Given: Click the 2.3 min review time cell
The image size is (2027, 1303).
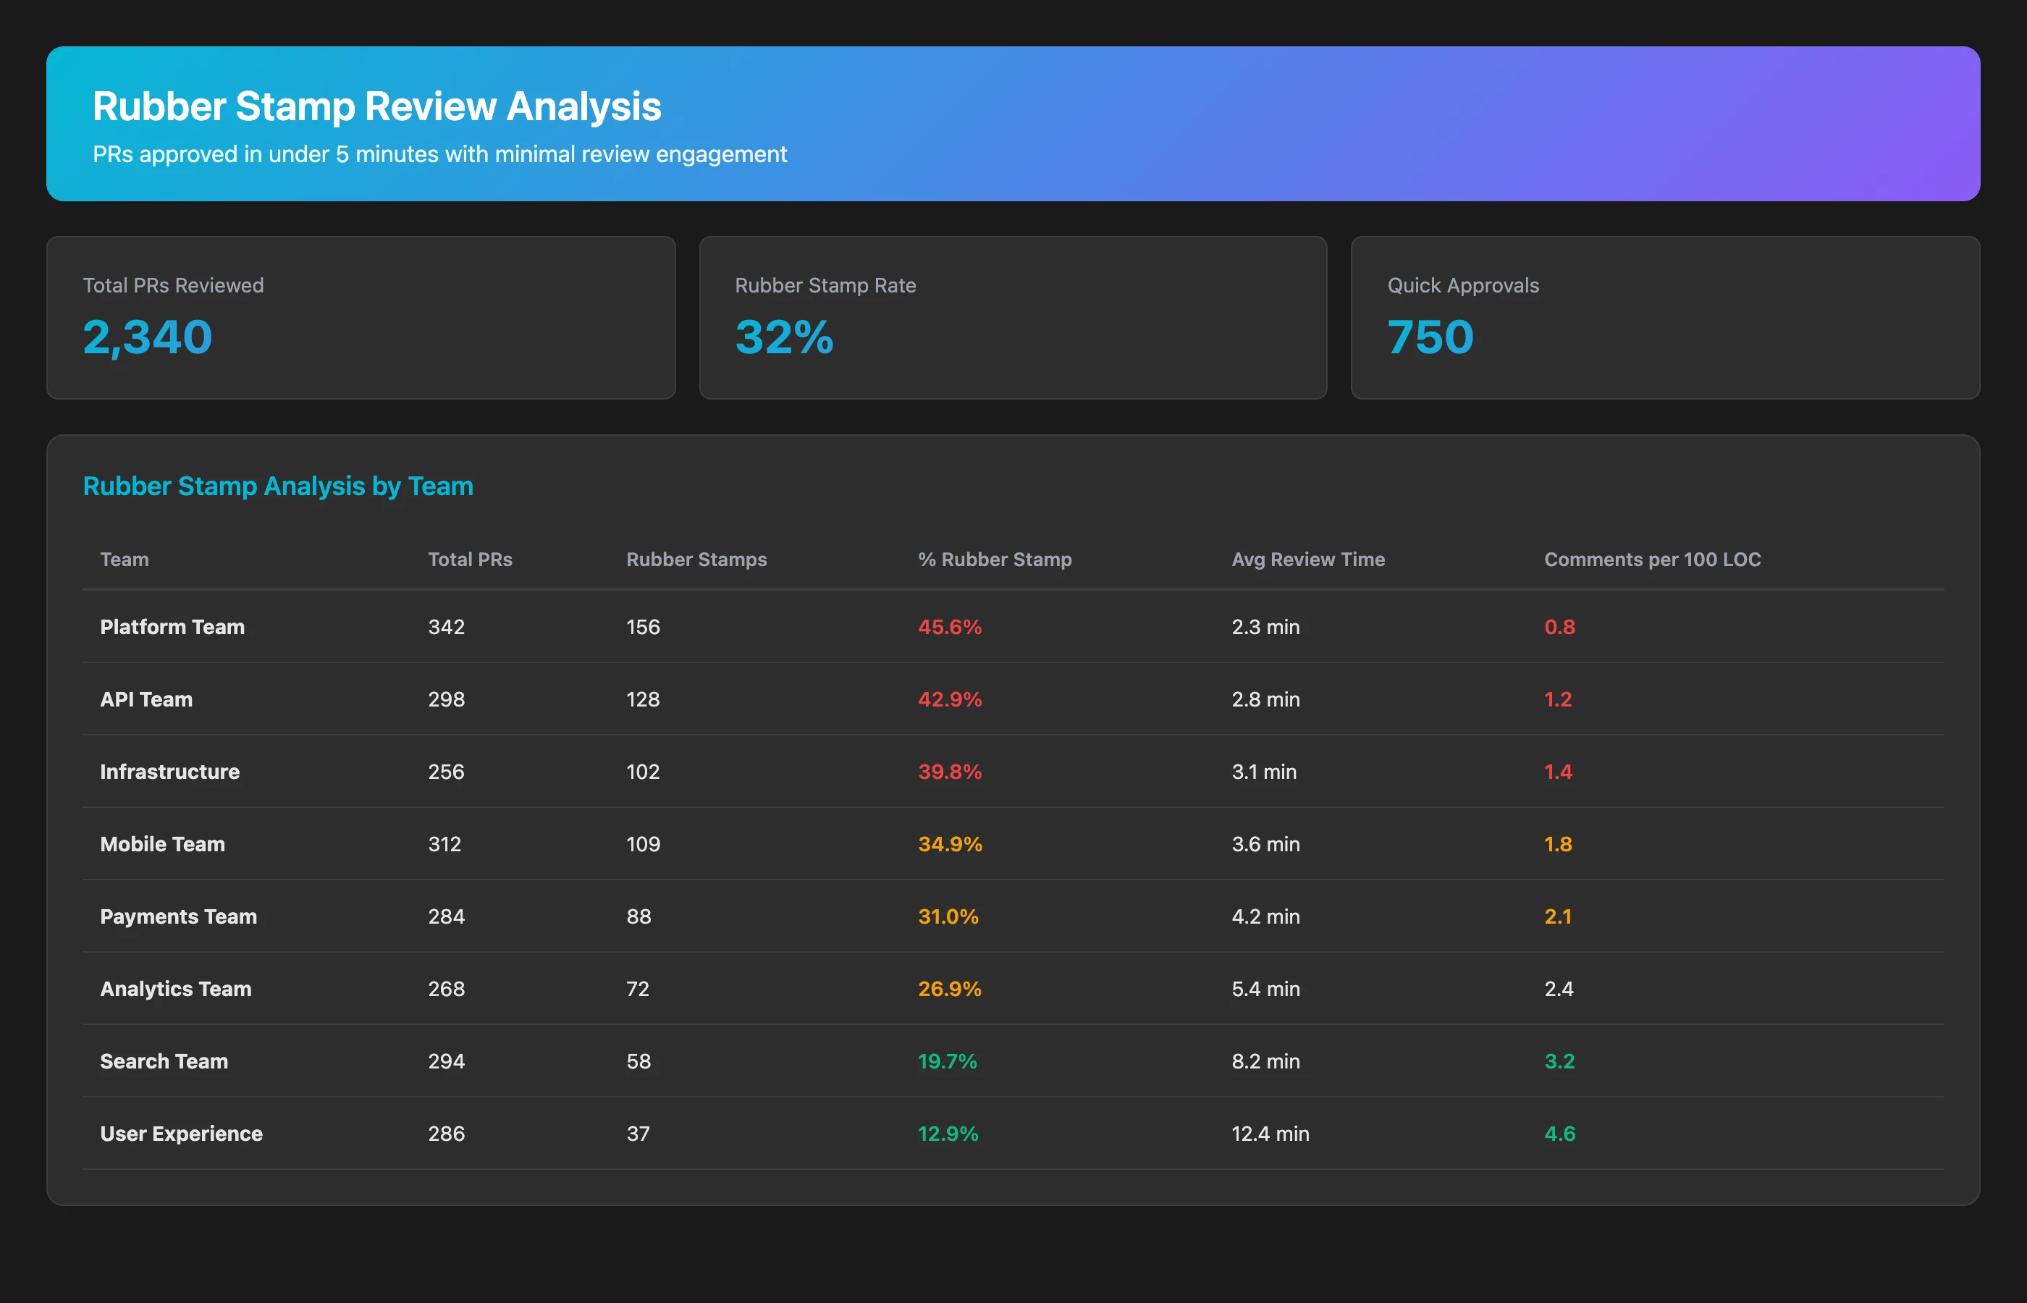Looking at the screenshot, I should point(1265,627).
